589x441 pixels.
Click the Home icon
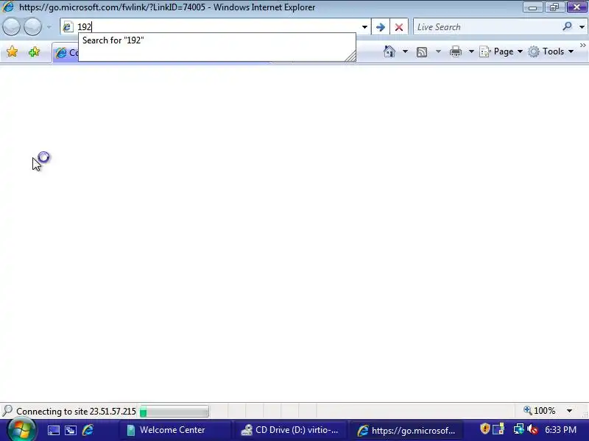tap(389, 51)
